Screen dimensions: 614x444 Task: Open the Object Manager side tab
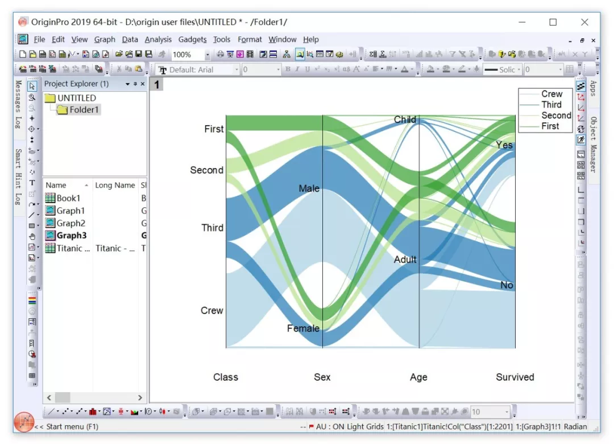pos(593,145)
